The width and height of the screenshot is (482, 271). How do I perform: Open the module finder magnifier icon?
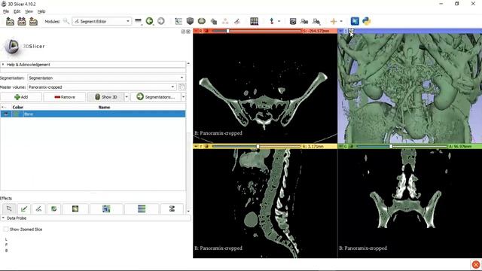66,21
